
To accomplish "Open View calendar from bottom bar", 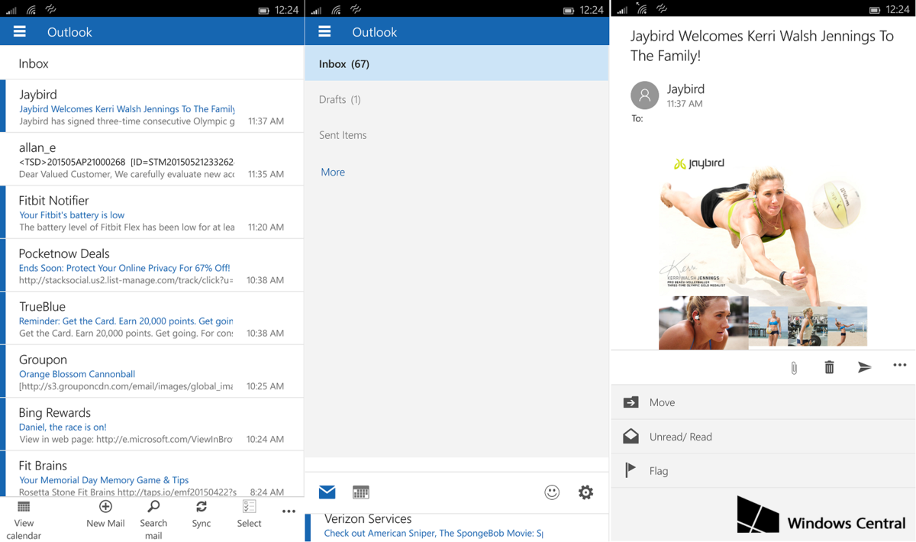I will (x=24, y=520).
